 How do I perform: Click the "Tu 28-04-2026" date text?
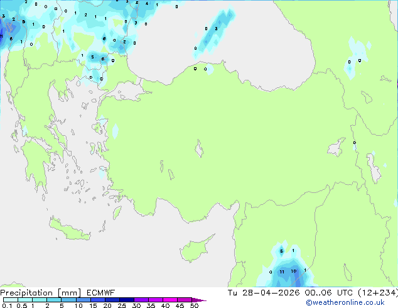tap(264, 293)
